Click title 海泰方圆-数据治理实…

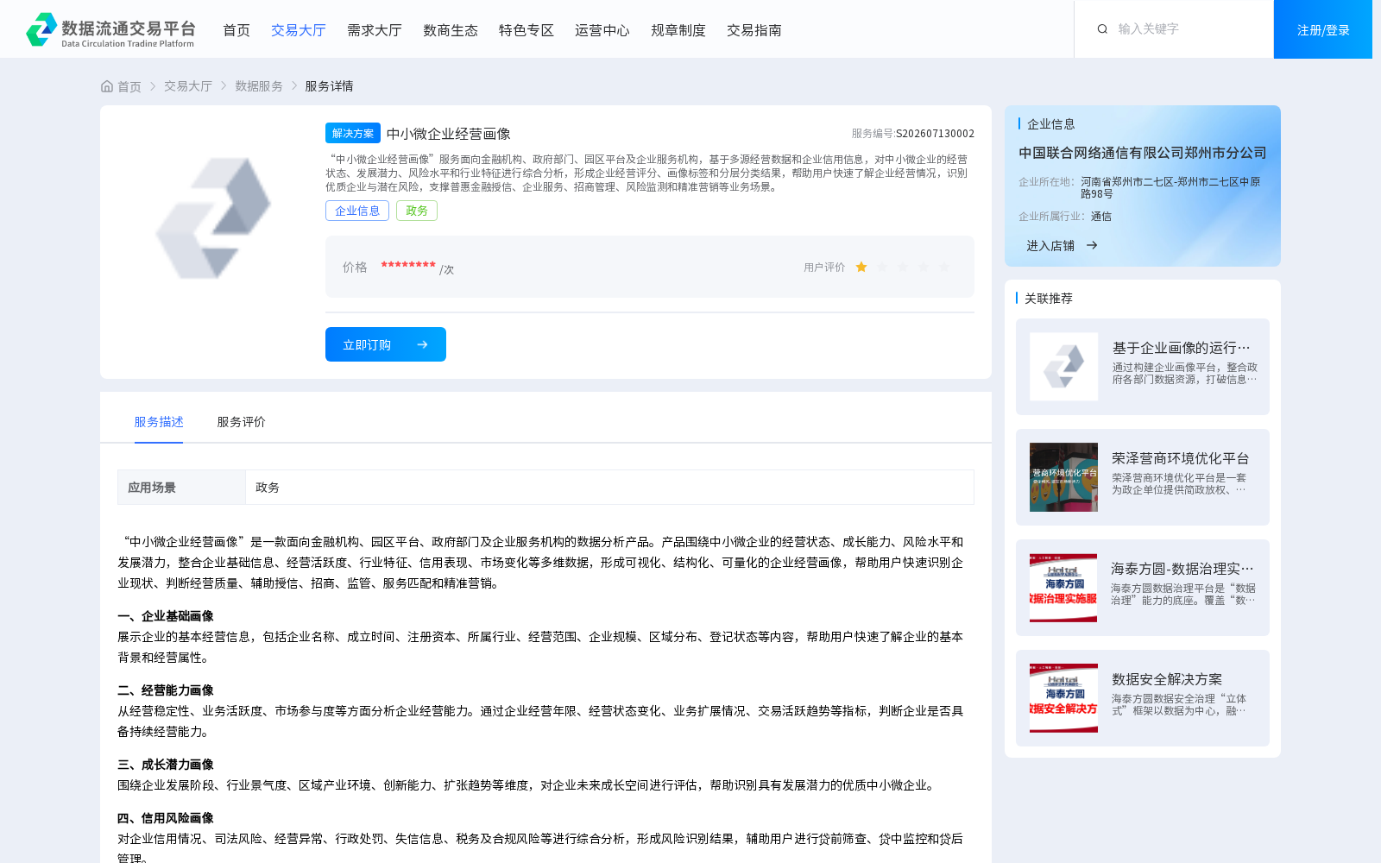pos(1182,569)
